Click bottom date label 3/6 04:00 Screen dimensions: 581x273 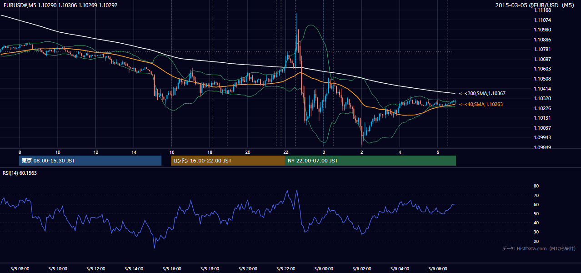point(400,269)
